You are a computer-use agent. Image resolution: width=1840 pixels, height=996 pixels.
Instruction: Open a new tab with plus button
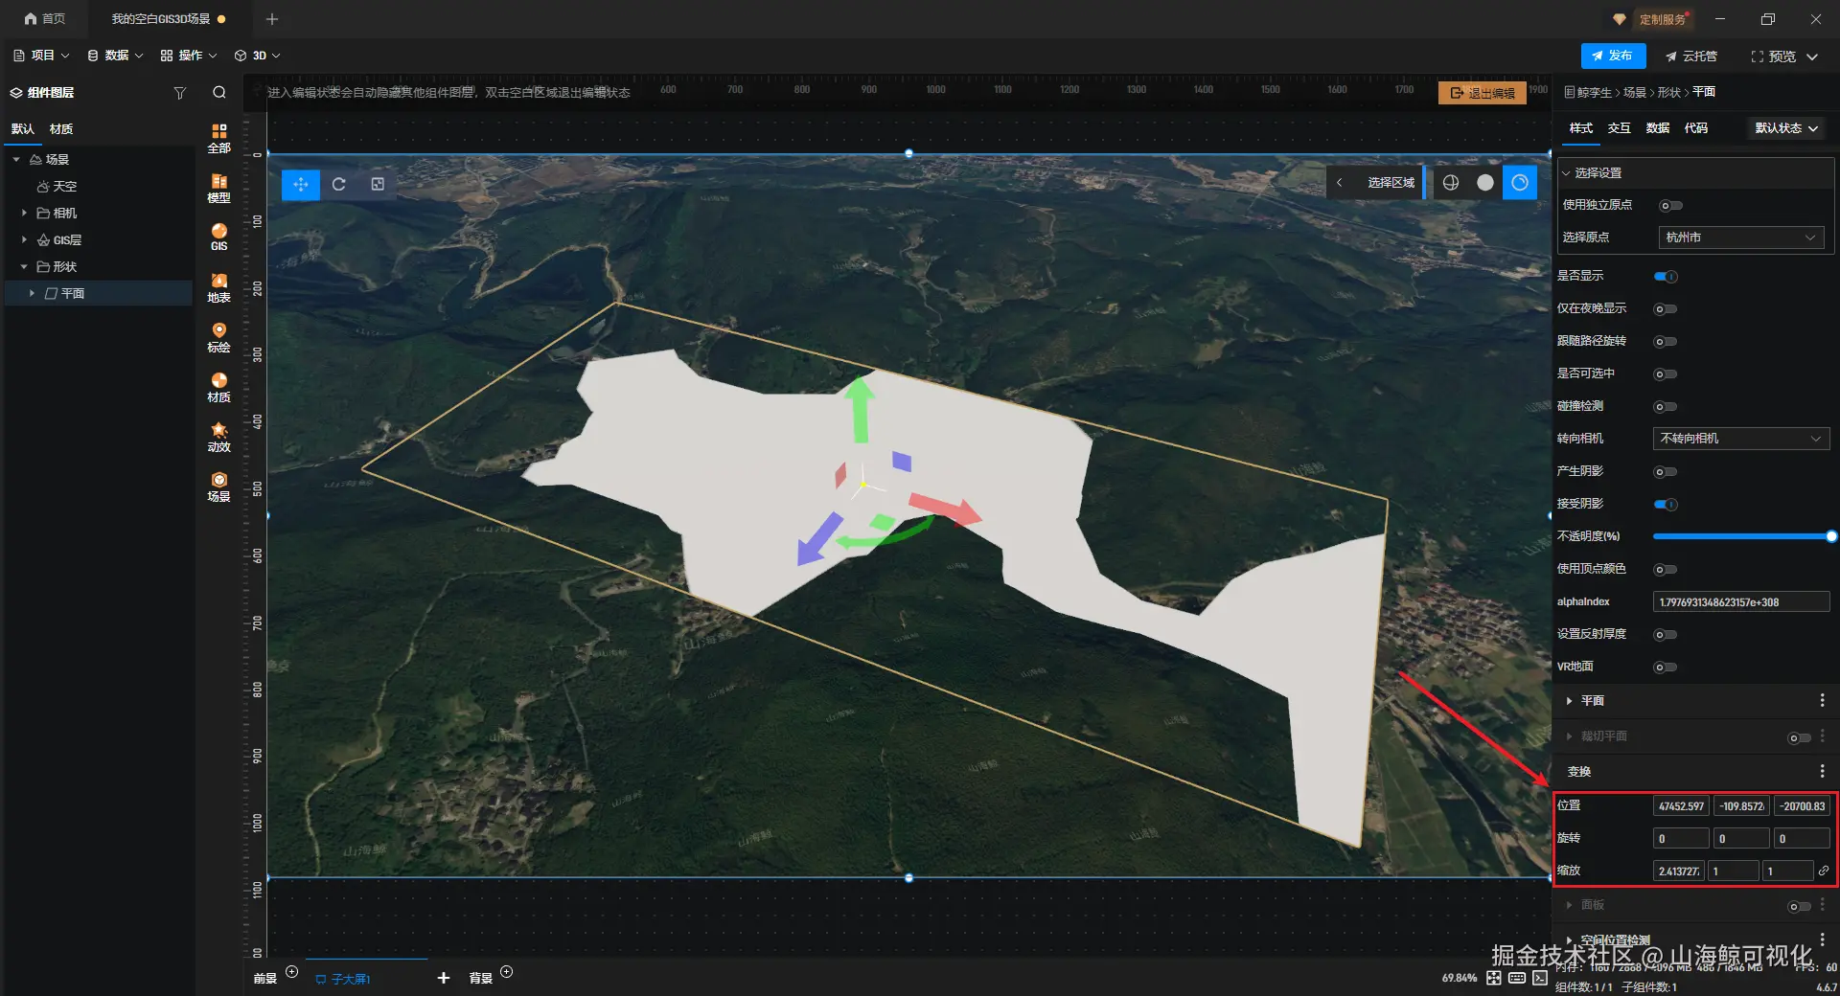pos(272,19)
